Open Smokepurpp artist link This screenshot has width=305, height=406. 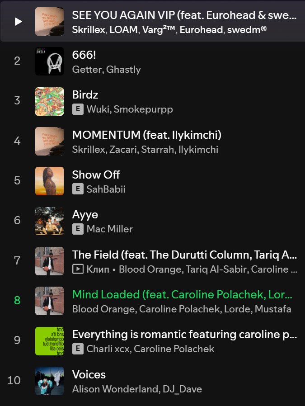pos(143,109)
